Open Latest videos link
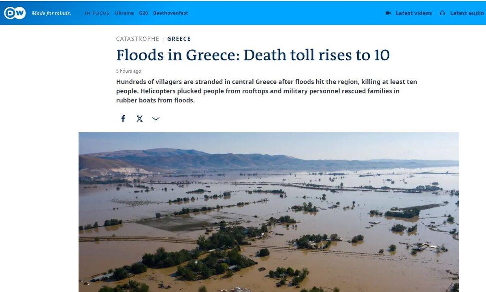Image resolution: width=486 pixels, height=292 pixels. tap(414, 13)
